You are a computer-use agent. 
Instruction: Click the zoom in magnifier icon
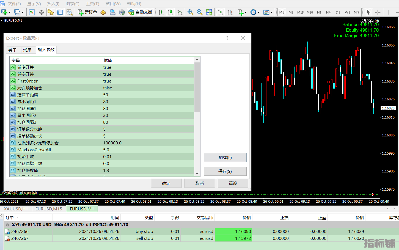(190, 12)
